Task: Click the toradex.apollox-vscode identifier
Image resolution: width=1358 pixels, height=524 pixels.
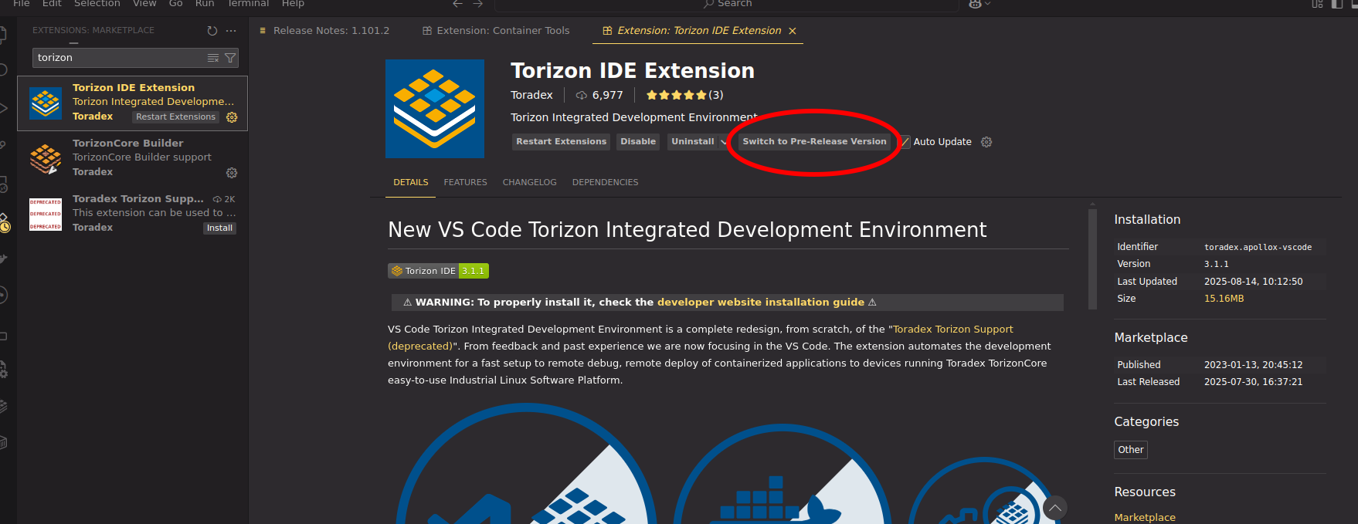Action: 1258,248
